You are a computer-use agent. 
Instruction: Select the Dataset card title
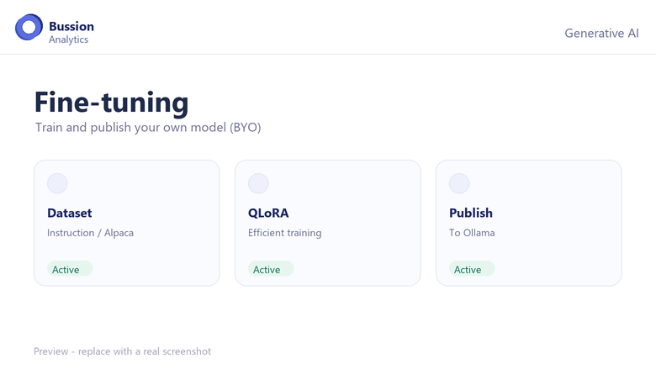click(70, 213)
